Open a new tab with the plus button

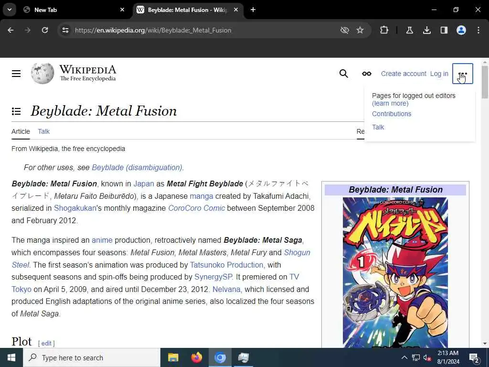253,10
